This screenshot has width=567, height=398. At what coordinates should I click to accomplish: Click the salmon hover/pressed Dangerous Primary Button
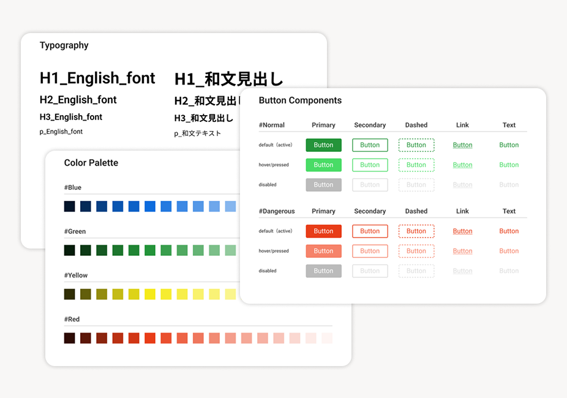[x=323, y=250]
